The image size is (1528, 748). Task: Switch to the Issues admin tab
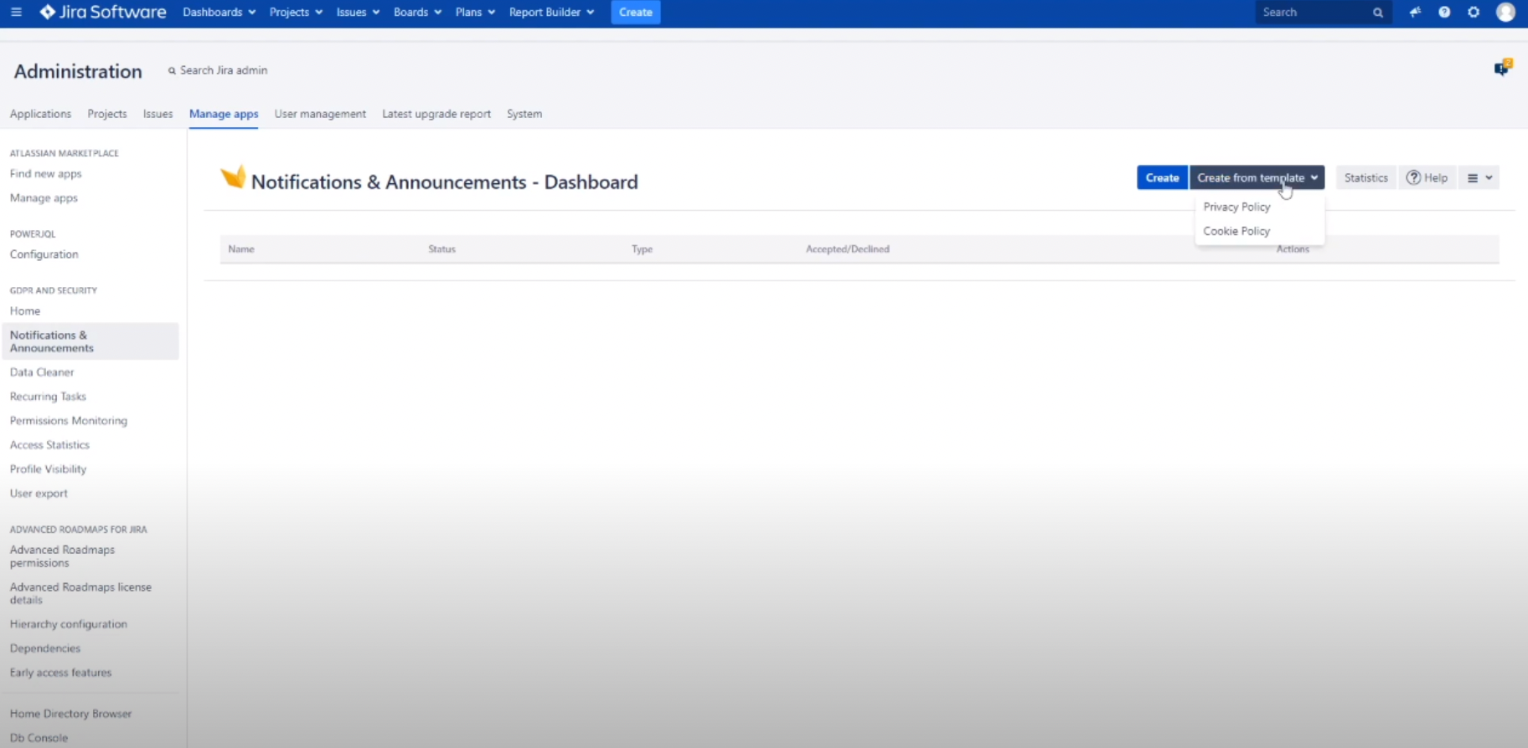(157, 114)
